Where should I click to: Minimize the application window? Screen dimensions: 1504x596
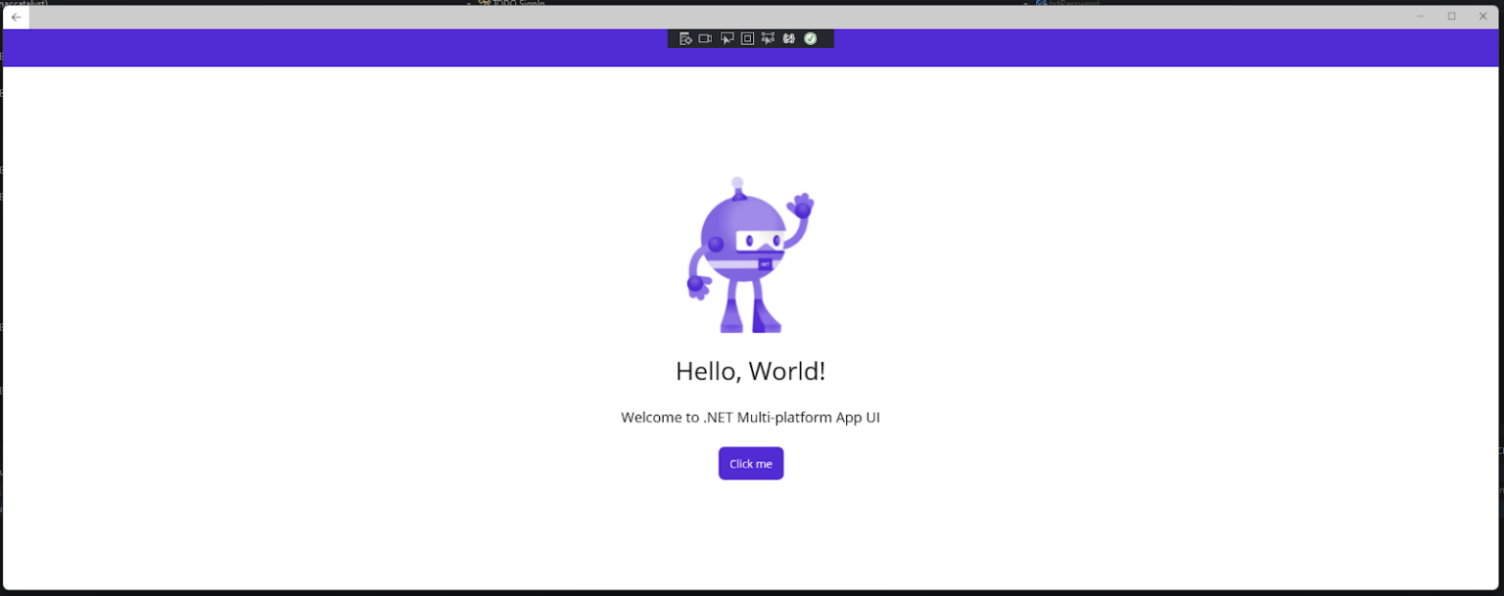tap(1419, 16)
